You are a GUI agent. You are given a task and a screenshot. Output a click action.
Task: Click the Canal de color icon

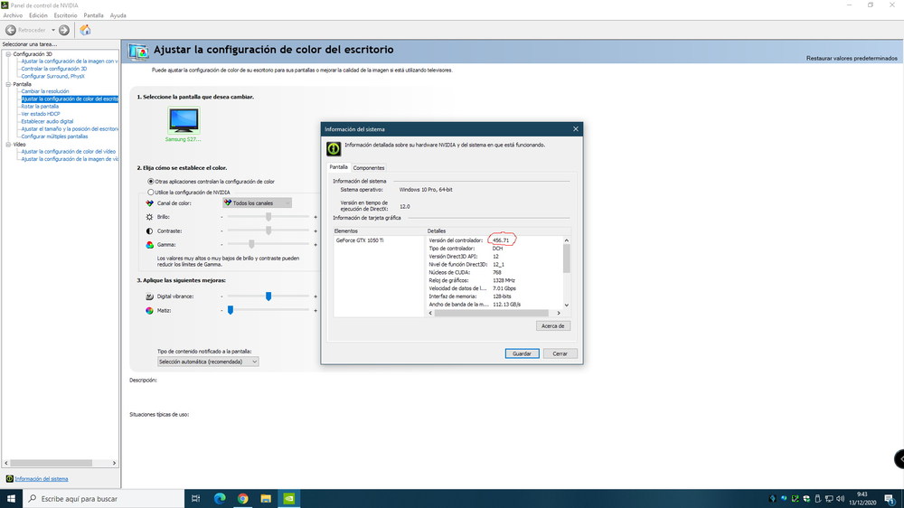click(x=149, y=203)
